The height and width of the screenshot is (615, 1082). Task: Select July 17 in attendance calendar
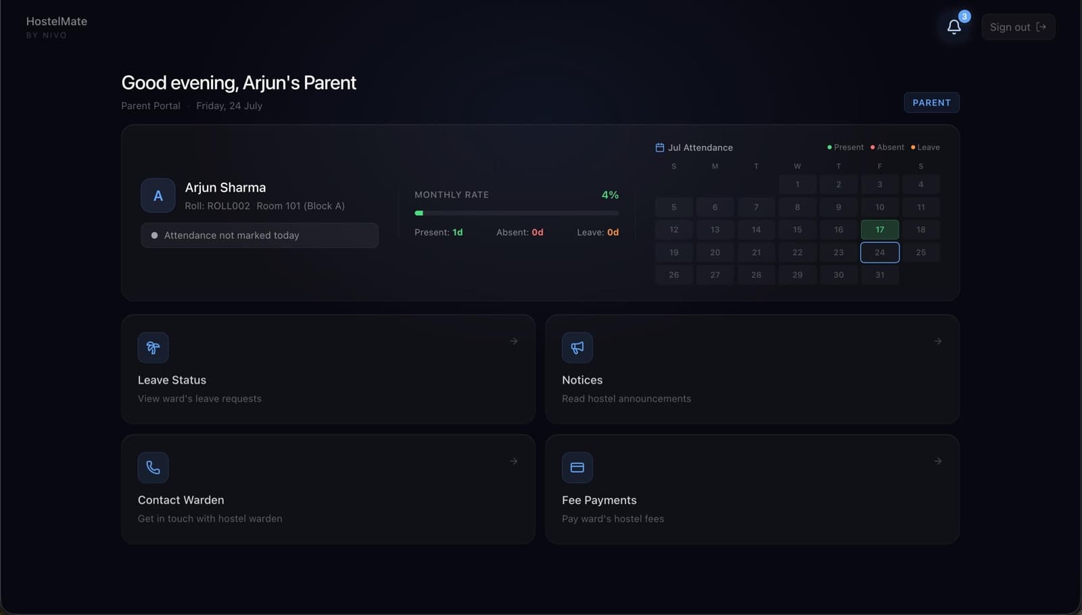[x=879, y=229]
